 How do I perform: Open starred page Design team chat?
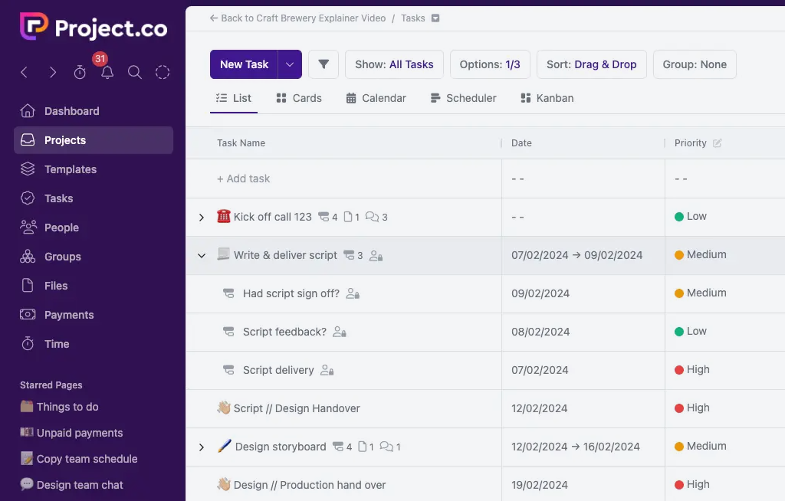[71, 485]
